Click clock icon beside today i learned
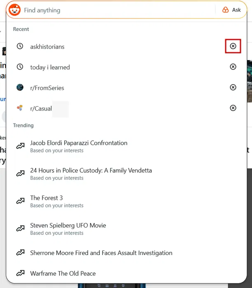Screen dimensions: 252x288 point(20,67)
